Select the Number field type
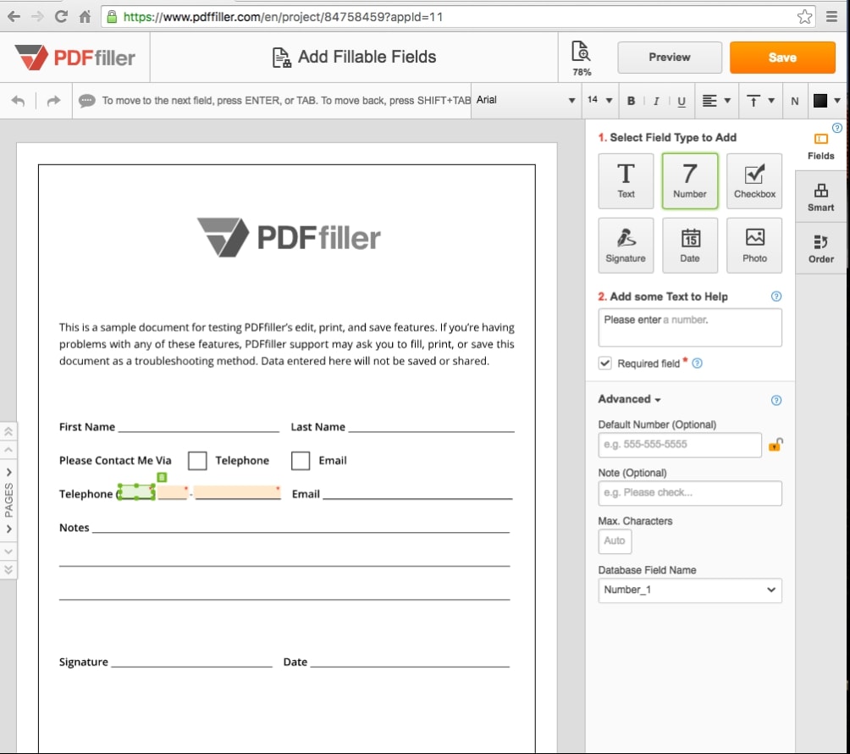 [689, 181]
